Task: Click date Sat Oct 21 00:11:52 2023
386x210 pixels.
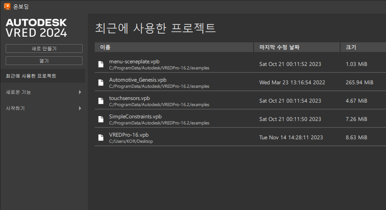Action: (290, 64)
